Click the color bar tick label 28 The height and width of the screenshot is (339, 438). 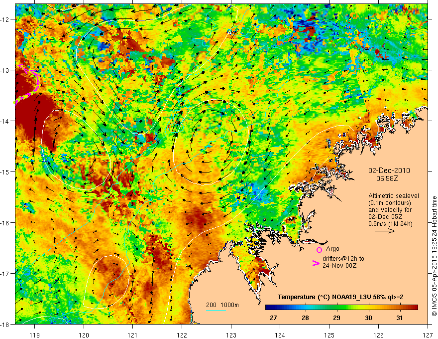tap(305, 318)
